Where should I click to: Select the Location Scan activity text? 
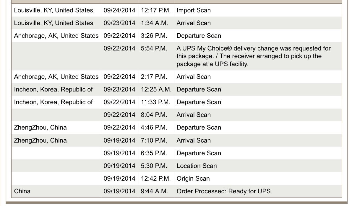[x=197, y=166]
